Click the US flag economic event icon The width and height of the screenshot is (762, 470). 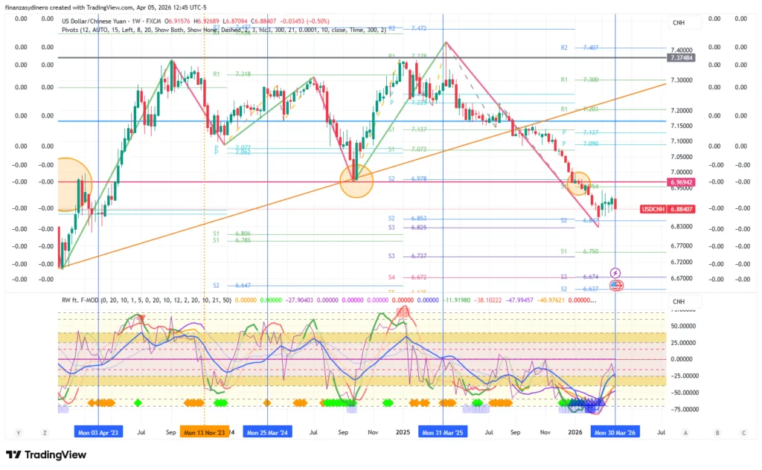(x=616, y=285)
